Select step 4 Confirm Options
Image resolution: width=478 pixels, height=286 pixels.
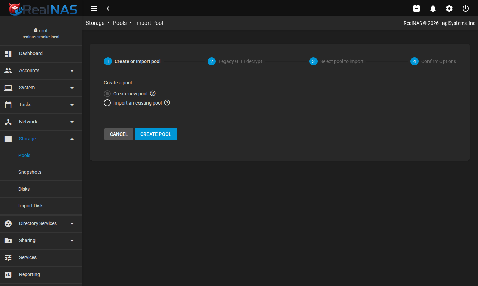[x=433, y=61]
